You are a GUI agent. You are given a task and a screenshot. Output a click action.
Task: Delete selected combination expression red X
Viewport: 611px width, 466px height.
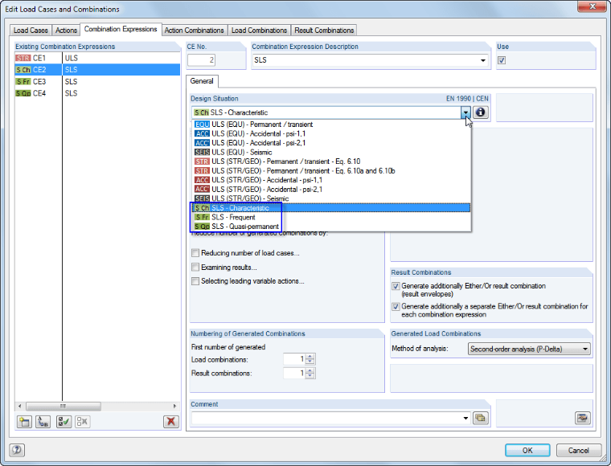tap(171, 422)
